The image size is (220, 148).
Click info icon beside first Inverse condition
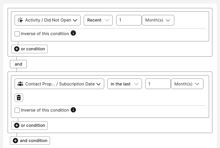click(x=73, y=33)
